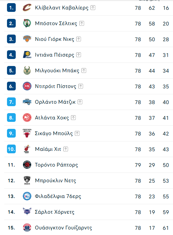
Task: Click the Cleveland Cavaliers team logo
Action: point(27,8)
